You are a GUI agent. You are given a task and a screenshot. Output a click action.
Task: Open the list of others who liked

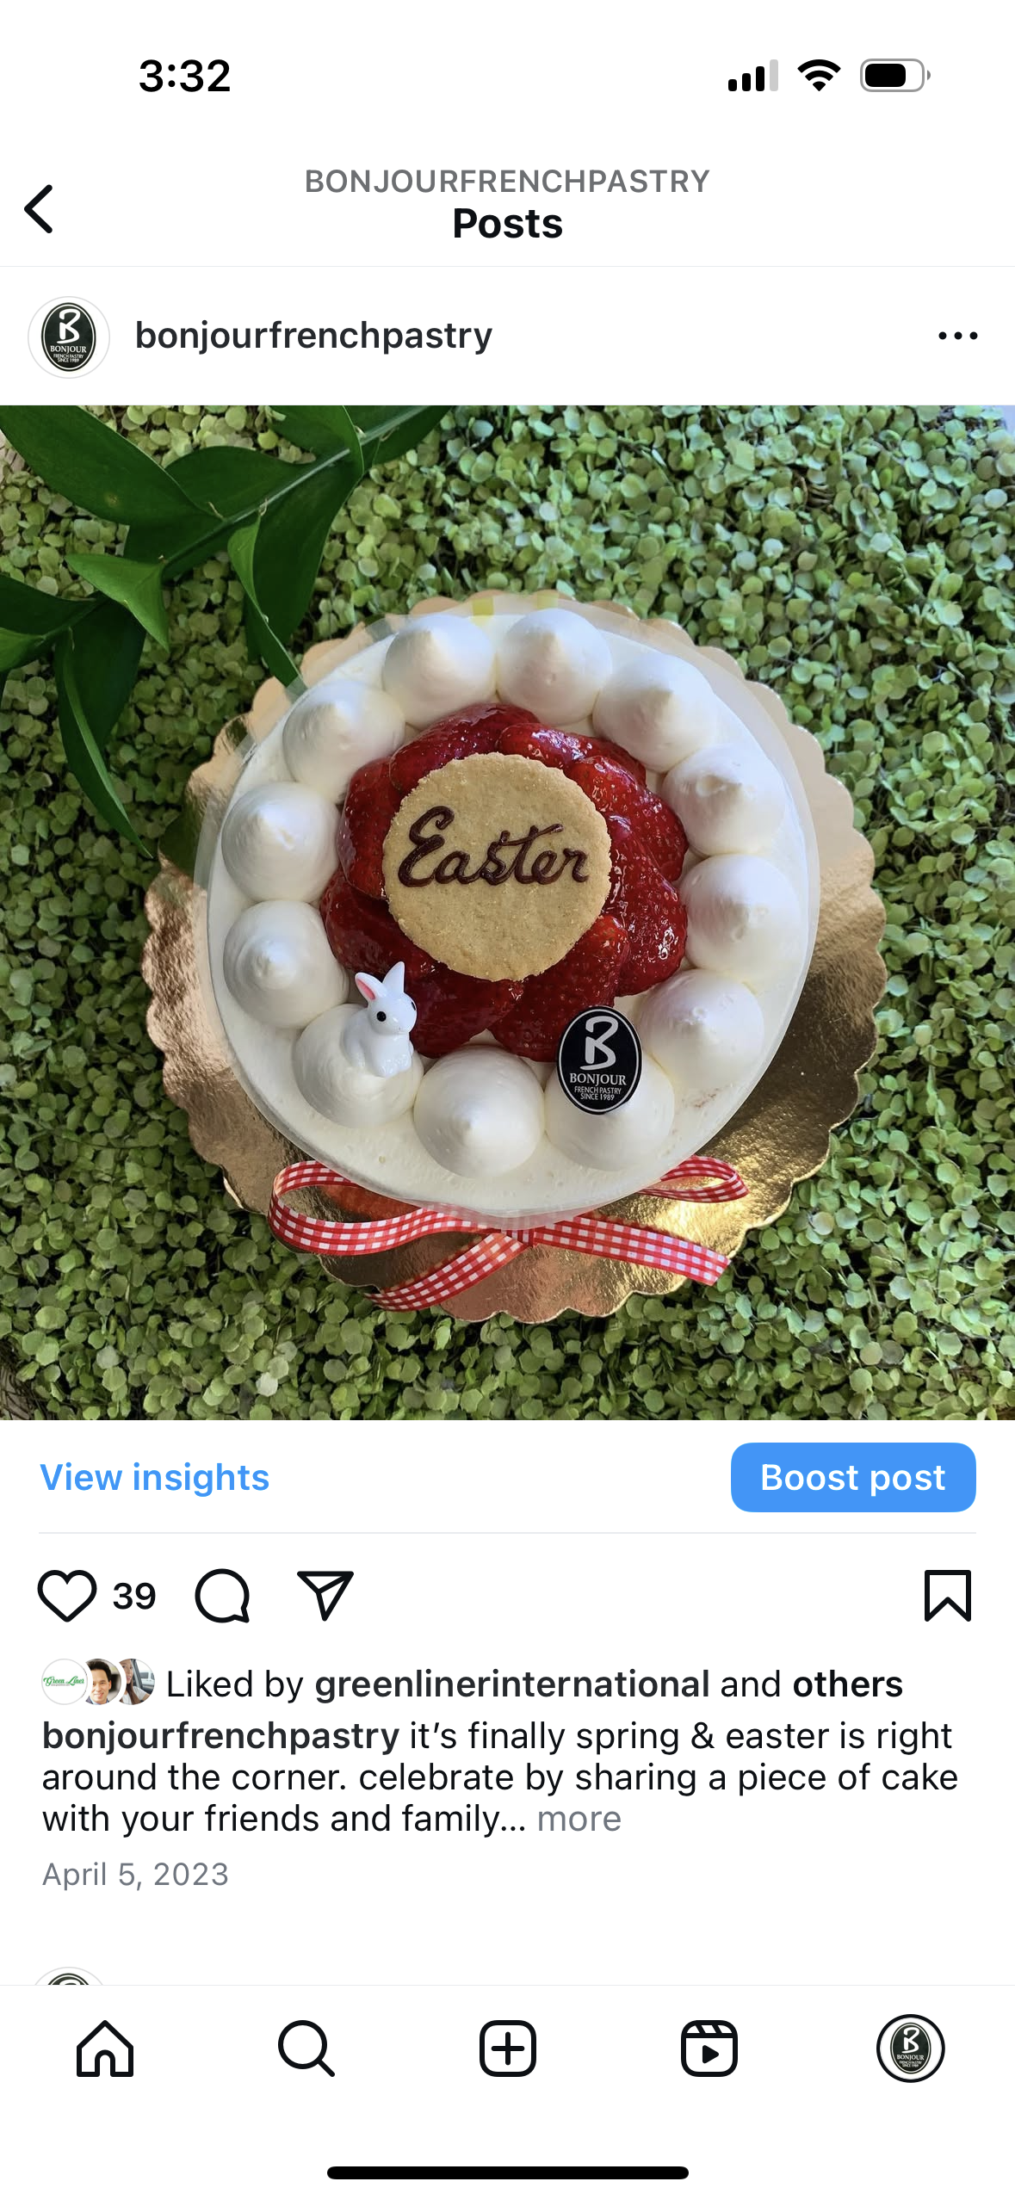point(847,1684)
